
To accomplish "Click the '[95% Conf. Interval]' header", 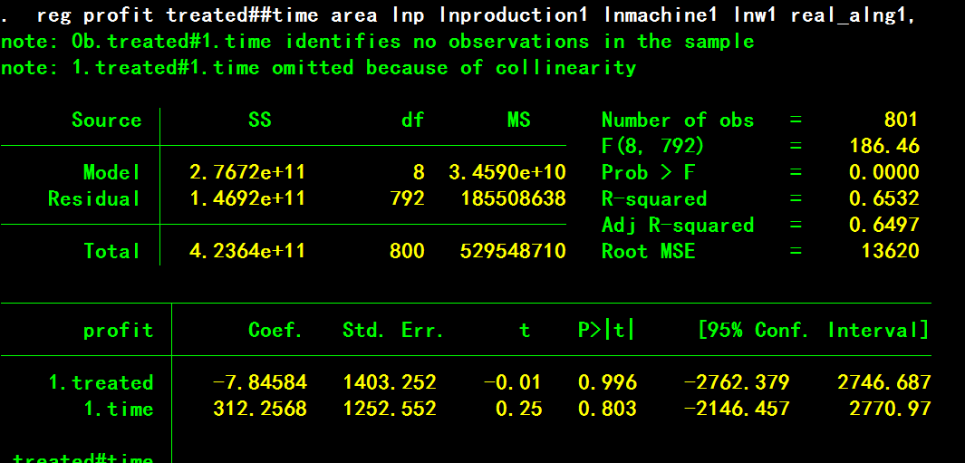I will click(x=813, y=331).
